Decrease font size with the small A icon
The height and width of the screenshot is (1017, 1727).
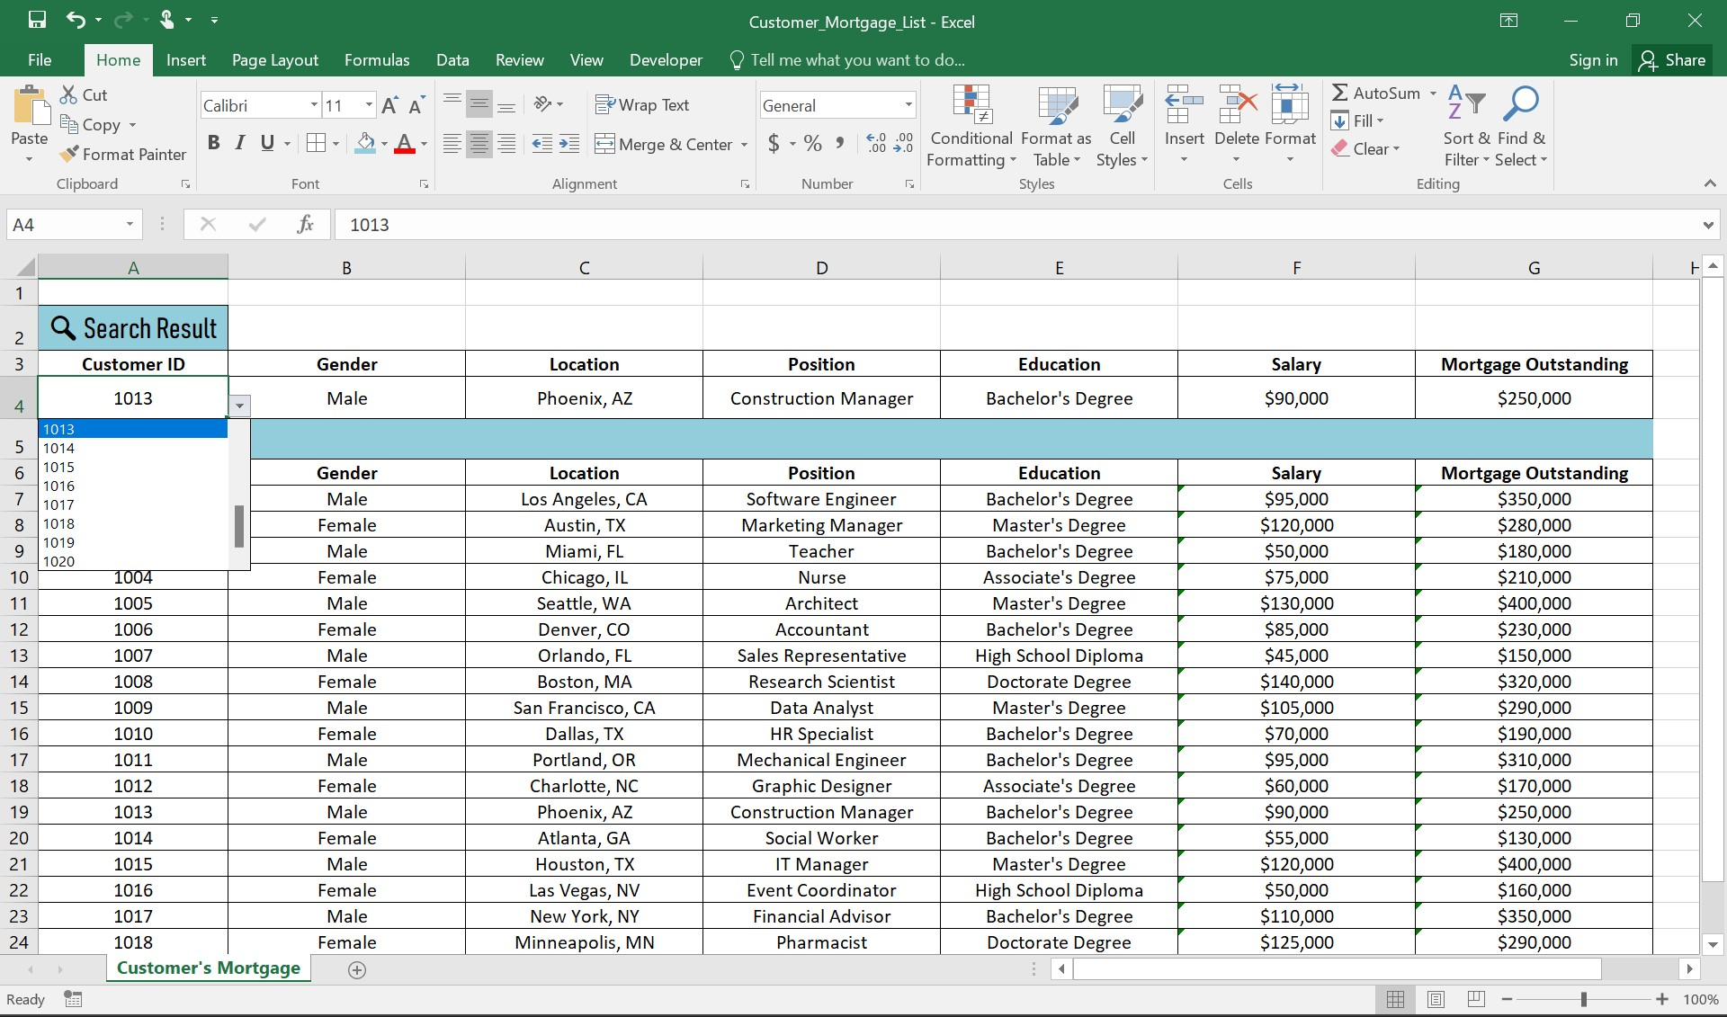[416, 105]
